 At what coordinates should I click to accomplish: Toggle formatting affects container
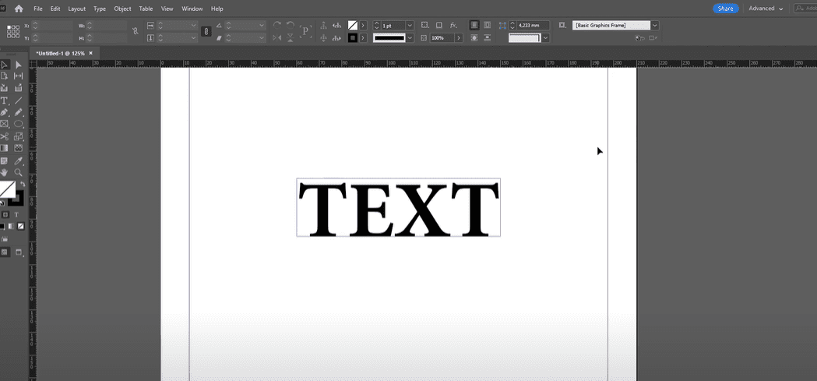point(5,214)
